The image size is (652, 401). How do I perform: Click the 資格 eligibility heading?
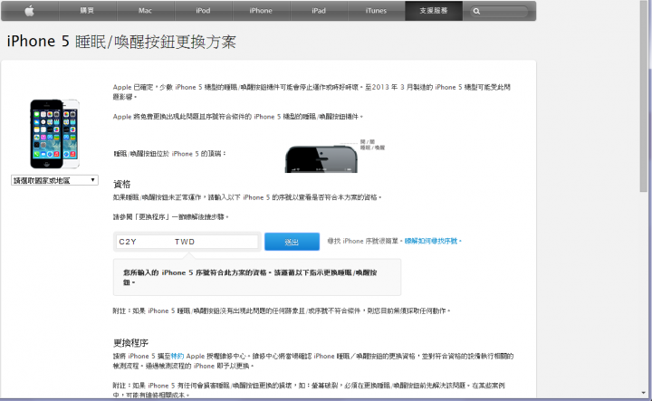click(x=122, y=184)
